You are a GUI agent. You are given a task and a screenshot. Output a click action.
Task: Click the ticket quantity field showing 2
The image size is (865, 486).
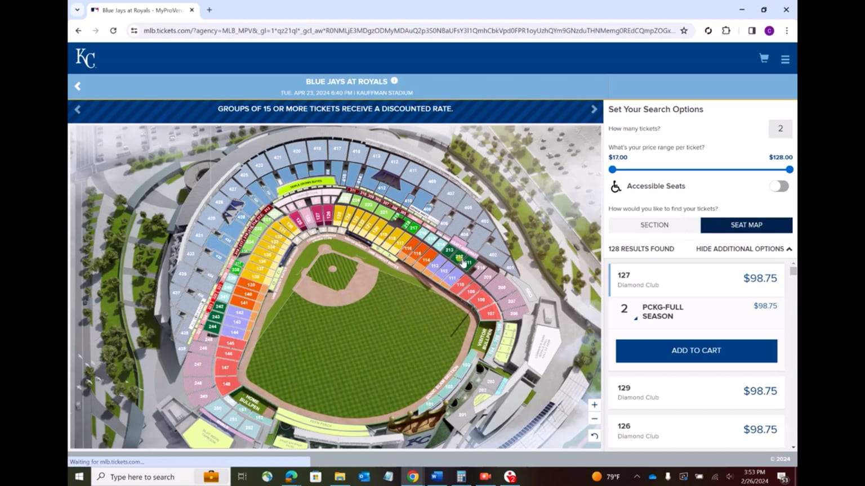(780, 128)
